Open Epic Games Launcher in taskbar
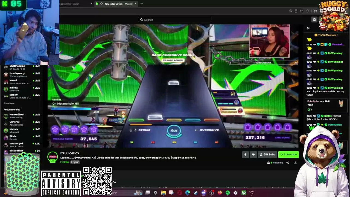 point(155,193)
